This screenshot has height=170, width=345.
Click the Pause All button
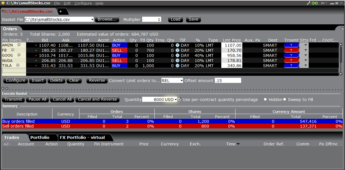[x=37, y=100]
